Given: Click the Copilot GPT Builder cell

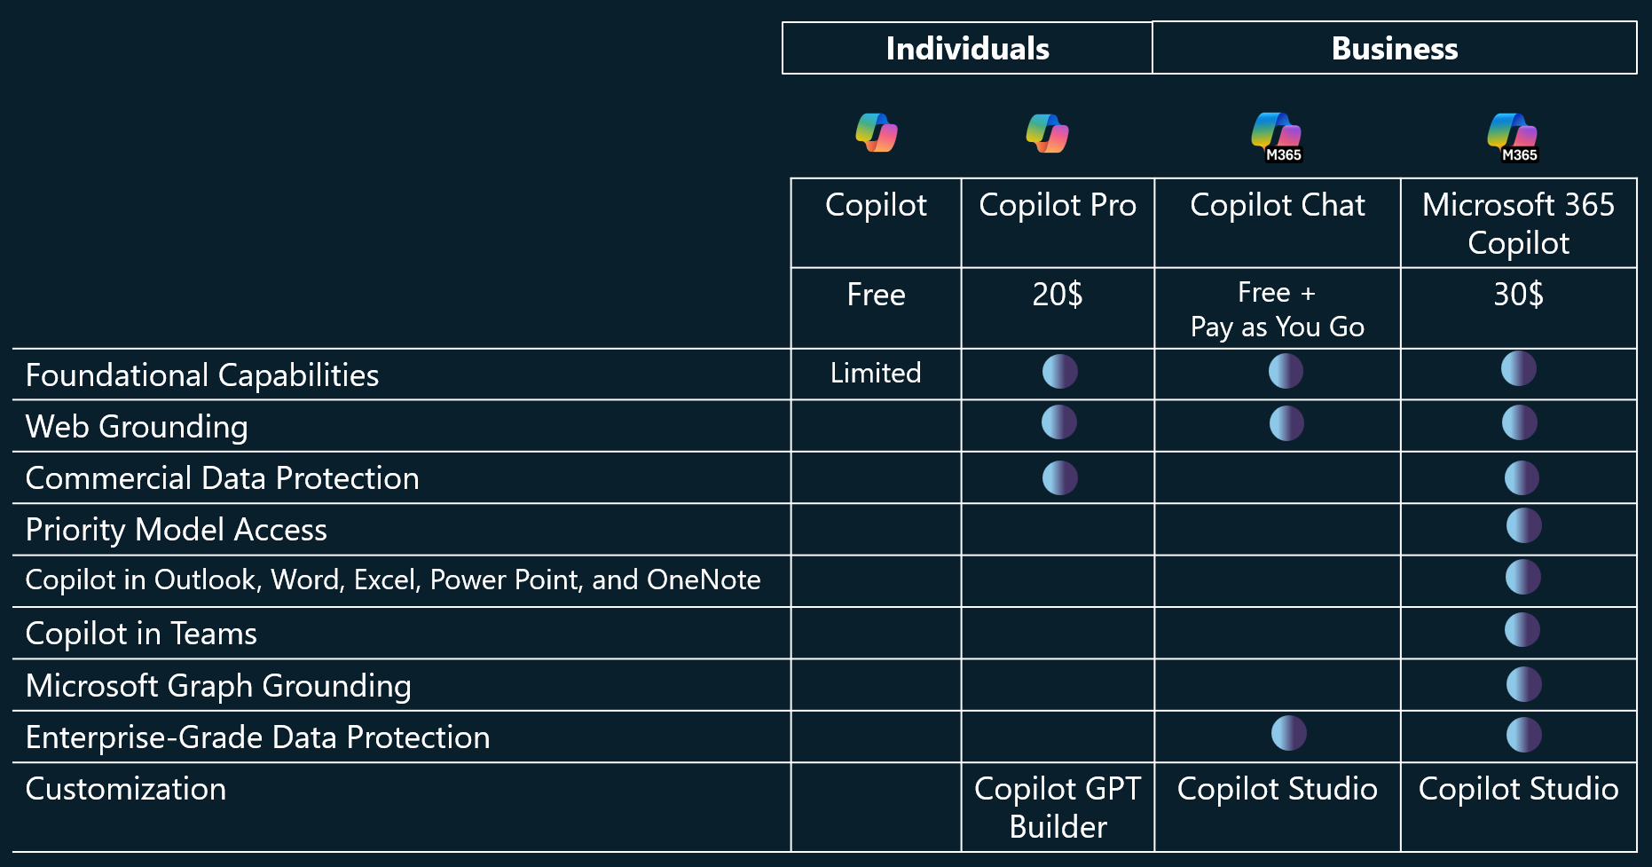Looking at the screenshot, I should tap(1058, 808).
